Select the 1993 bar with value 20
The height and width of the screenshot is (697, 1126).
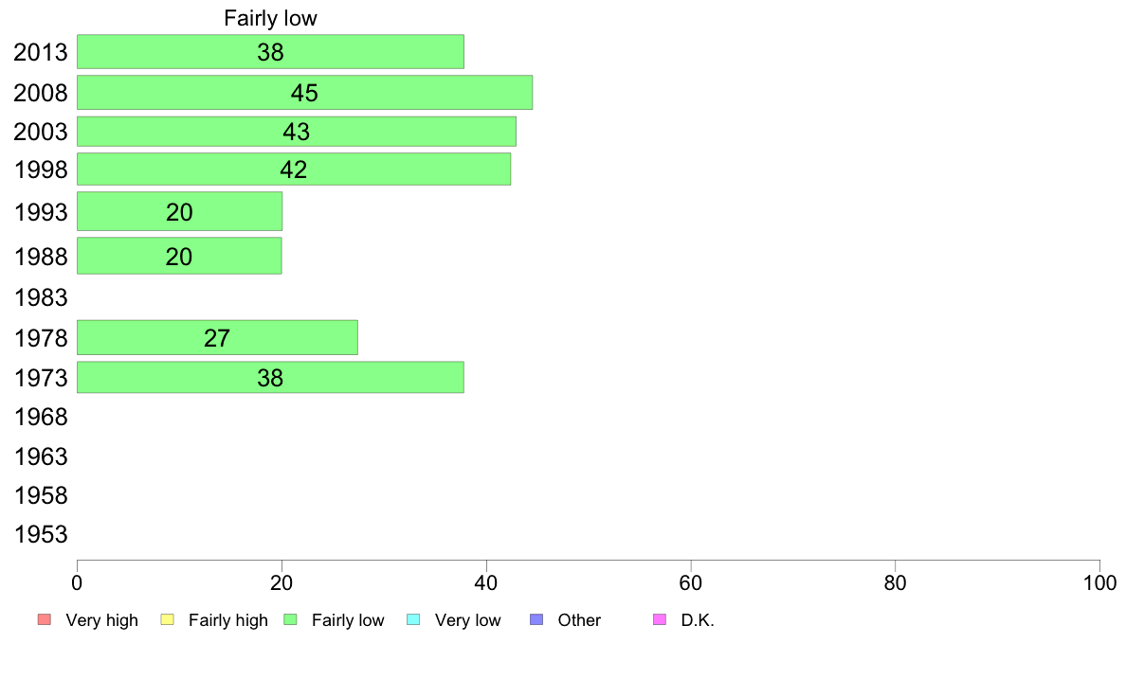[179, 211]
